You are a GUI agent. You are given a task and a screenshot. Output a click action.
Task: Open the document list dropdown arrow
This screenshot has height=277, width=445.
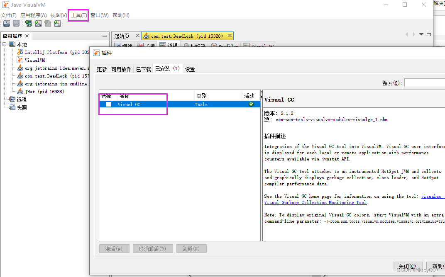[421, 34]
